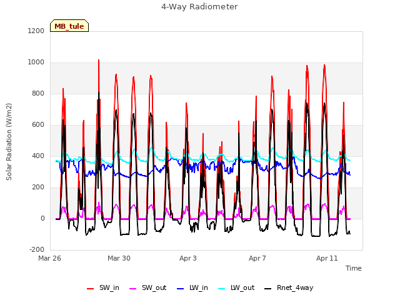The height and width of the screenshot is (300, 400).
Task: Click the Solar Radiation (W/m2) axis title
Action: [x=9, y=142]
